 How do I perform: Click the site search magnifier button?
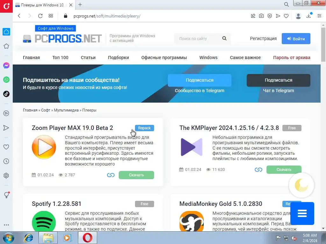pyautogui.click(x=224, y=38)
